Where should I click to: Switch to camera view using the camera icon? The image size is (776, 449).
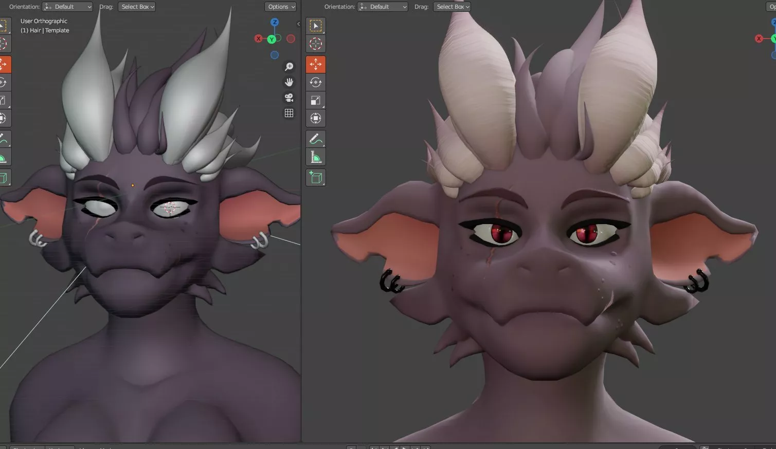click(x=289, y=98)
